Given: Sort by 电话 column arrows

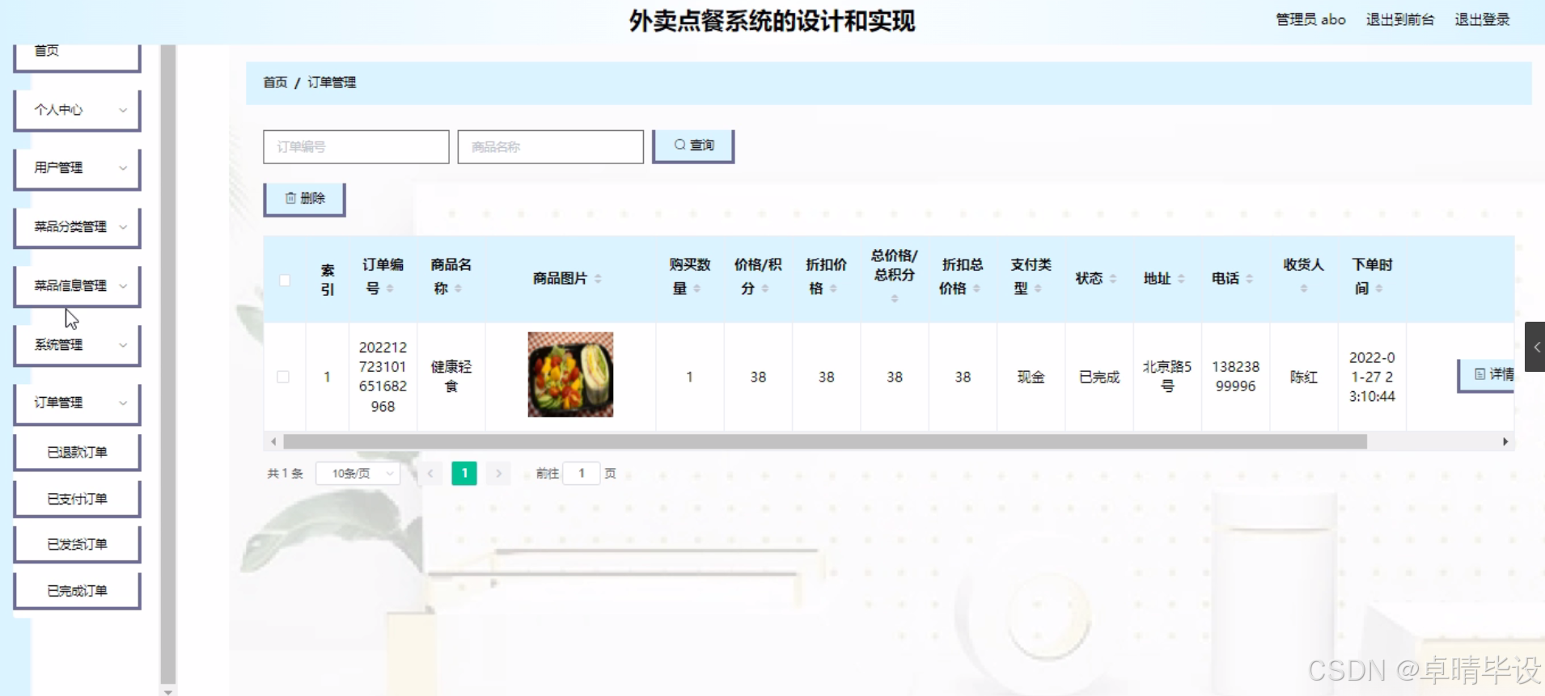Looking at the screenshot, I should click(x=1249, y=279).
